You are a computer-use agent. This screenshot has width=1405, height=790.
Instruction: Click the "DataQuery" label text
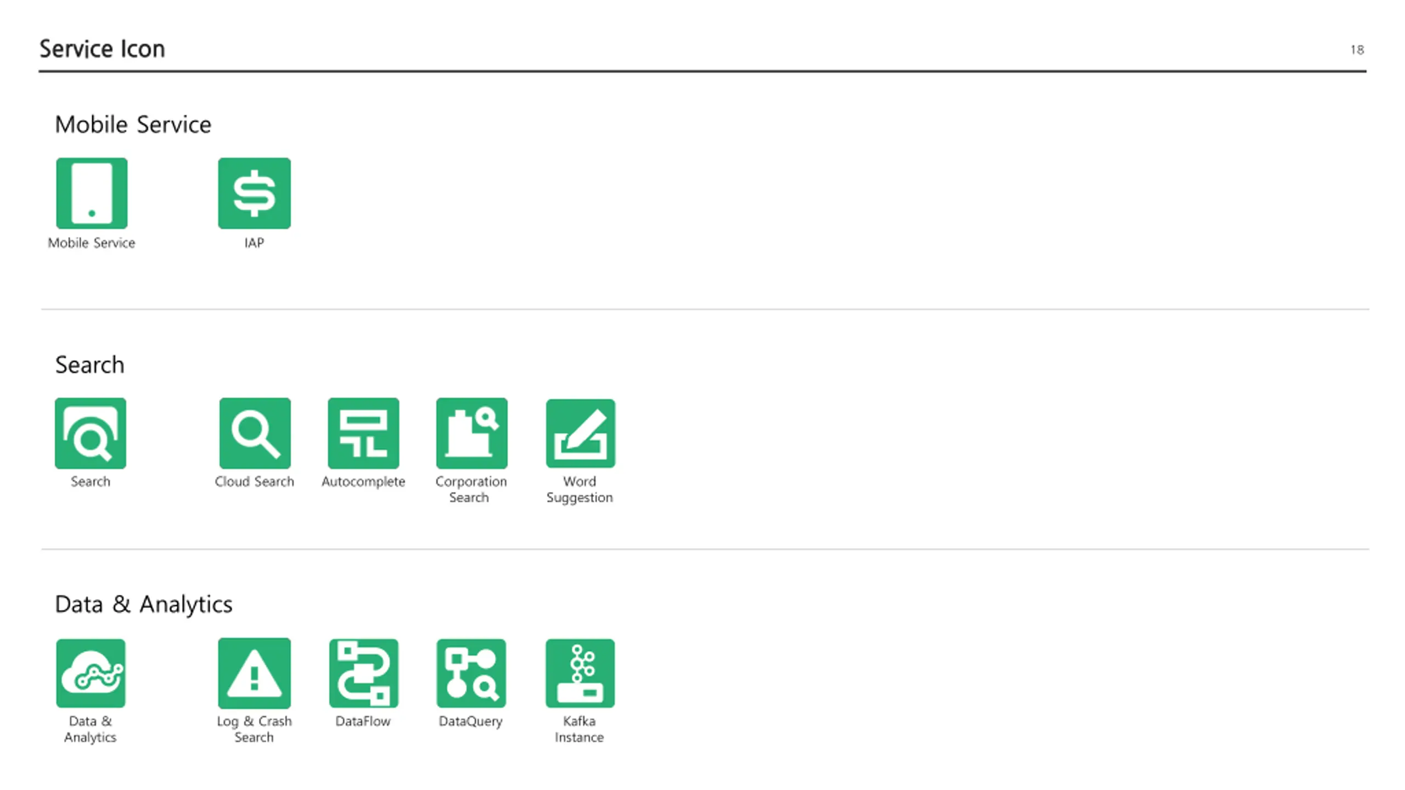(471, 722)
